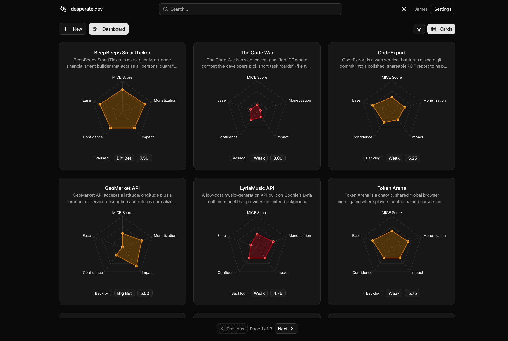This screenshot has width=508, height=341.
Task: Click the grid icon on the Cards button
Action: tap(434, 29)
